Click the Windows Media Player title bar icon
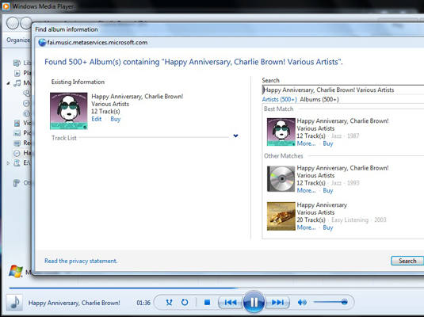 coord(6,6)
